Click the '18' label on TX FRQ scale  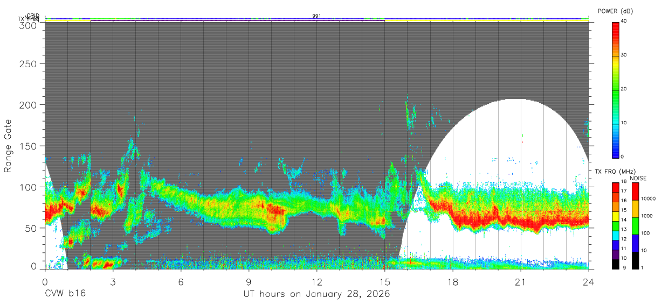(625, 181)
